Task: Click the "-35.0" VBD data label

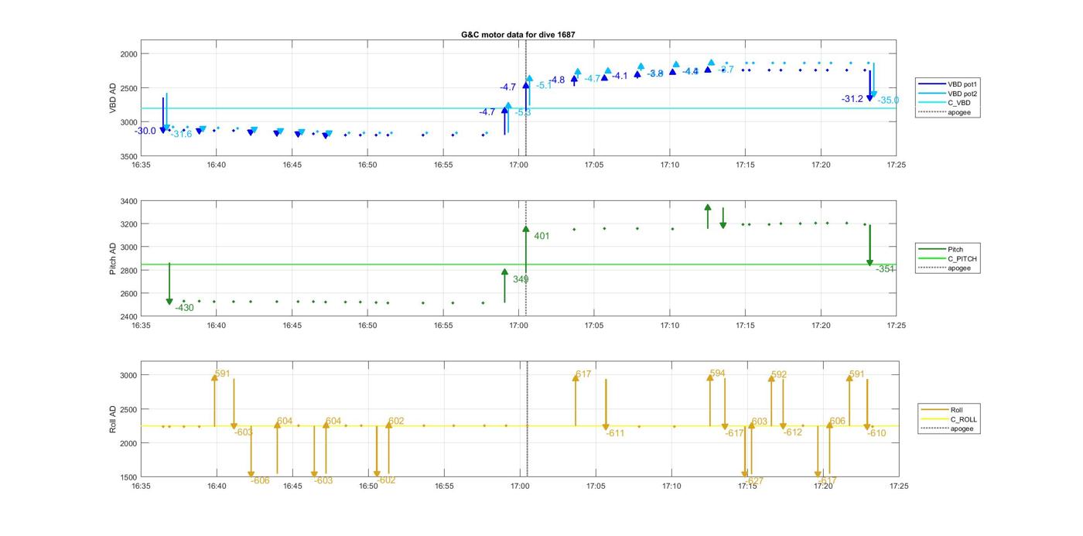Action: pyautogui.click(x=888, y=100)
